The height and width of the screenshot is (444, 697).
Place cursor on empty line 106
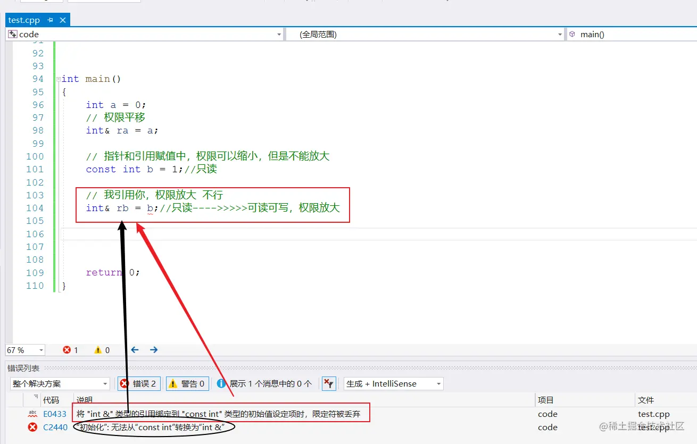tap(379, 234)
